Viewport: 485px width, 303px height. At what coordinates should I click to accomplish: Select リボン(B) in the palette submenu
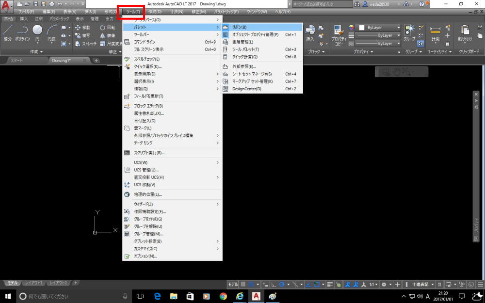click(262, 27)
